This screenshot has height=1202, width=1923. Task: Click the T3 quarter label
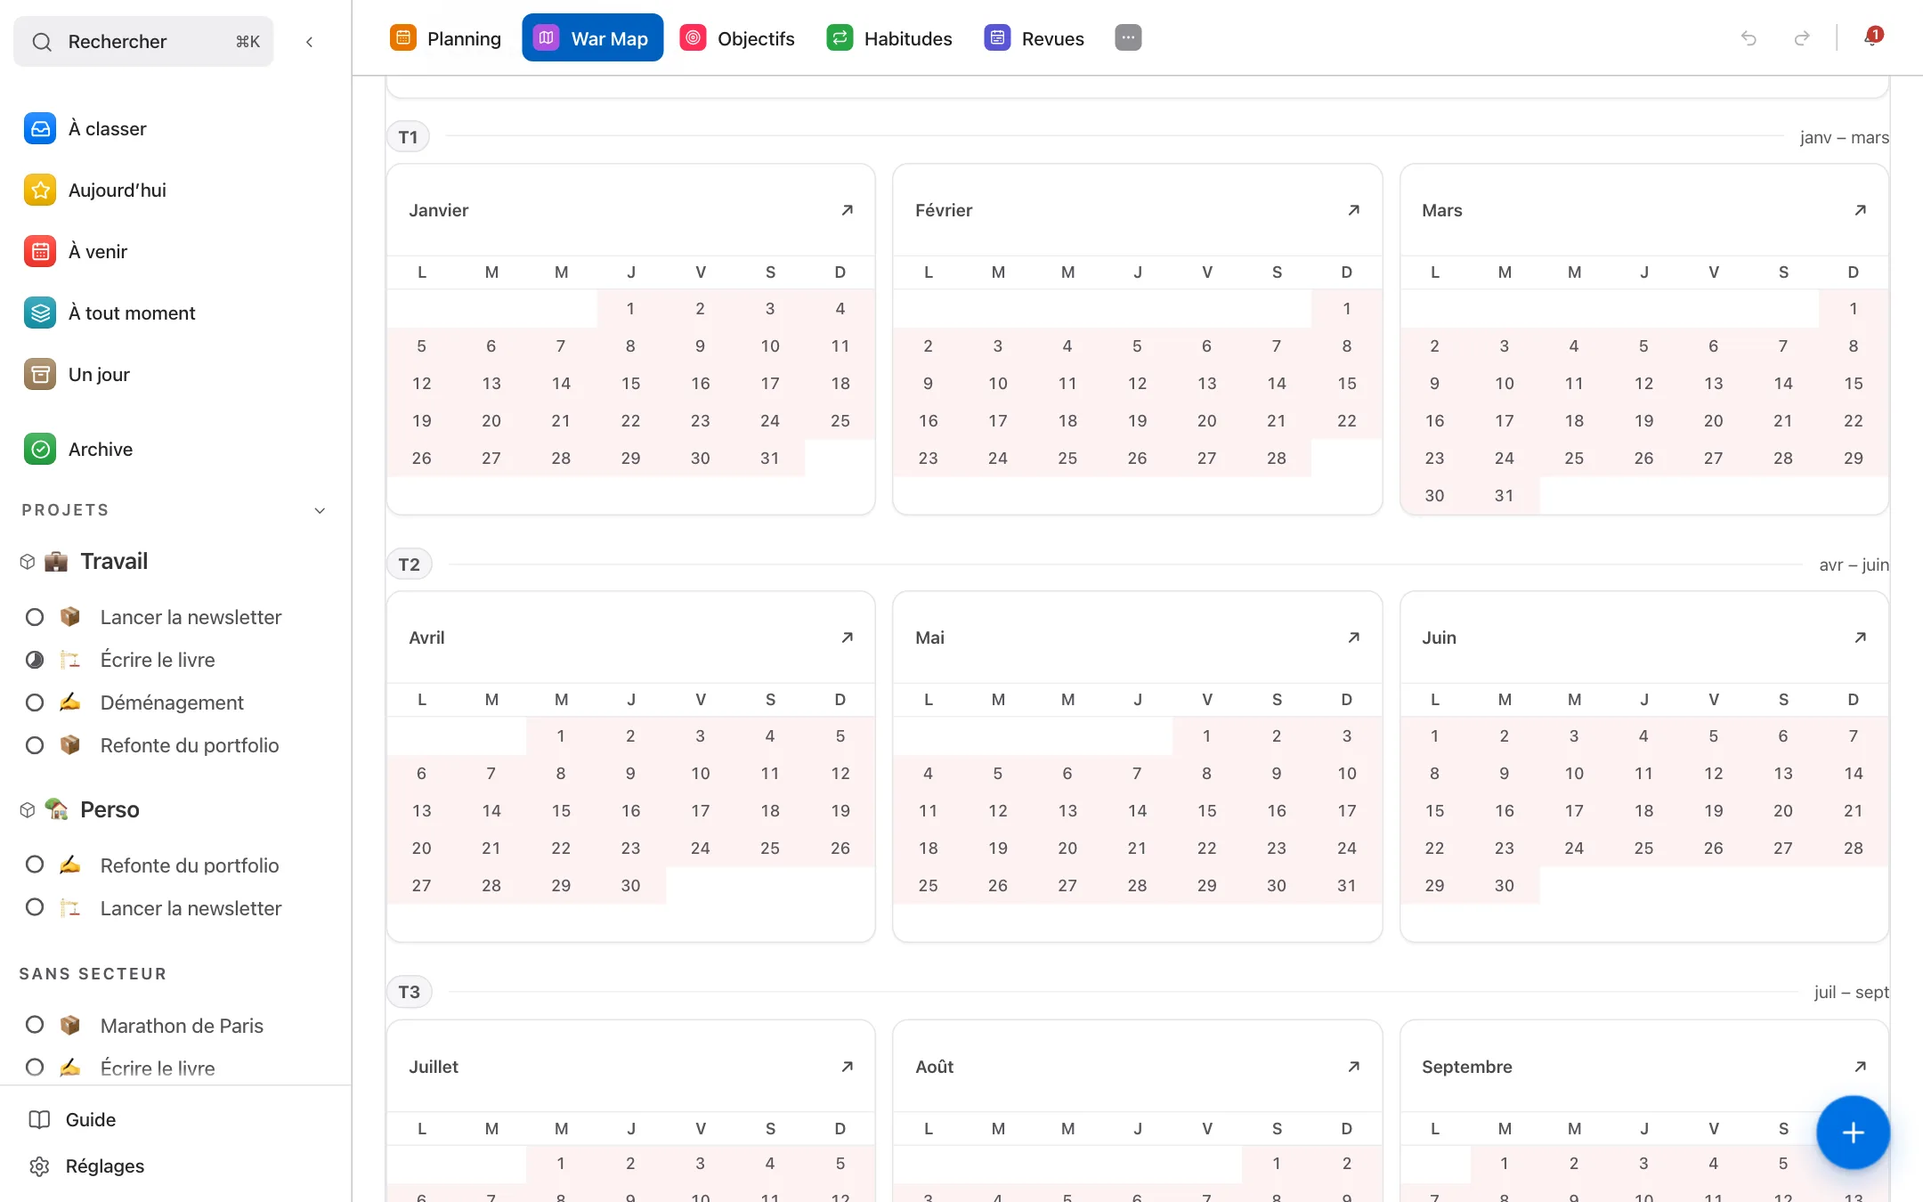point(409,992)
